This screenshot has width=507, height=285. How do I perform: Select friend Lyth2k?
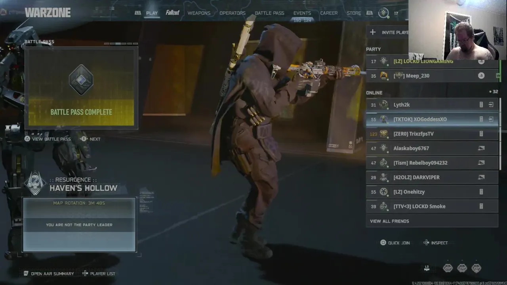[432, 104]
